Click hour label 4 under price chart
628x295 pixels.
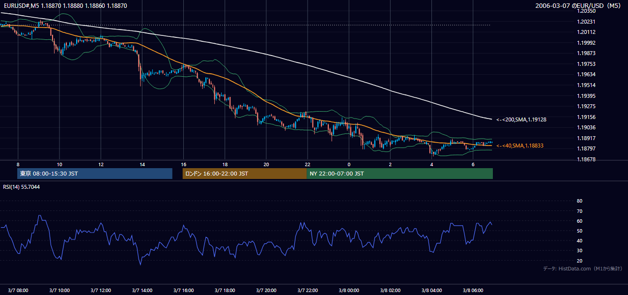click(431, 164)
